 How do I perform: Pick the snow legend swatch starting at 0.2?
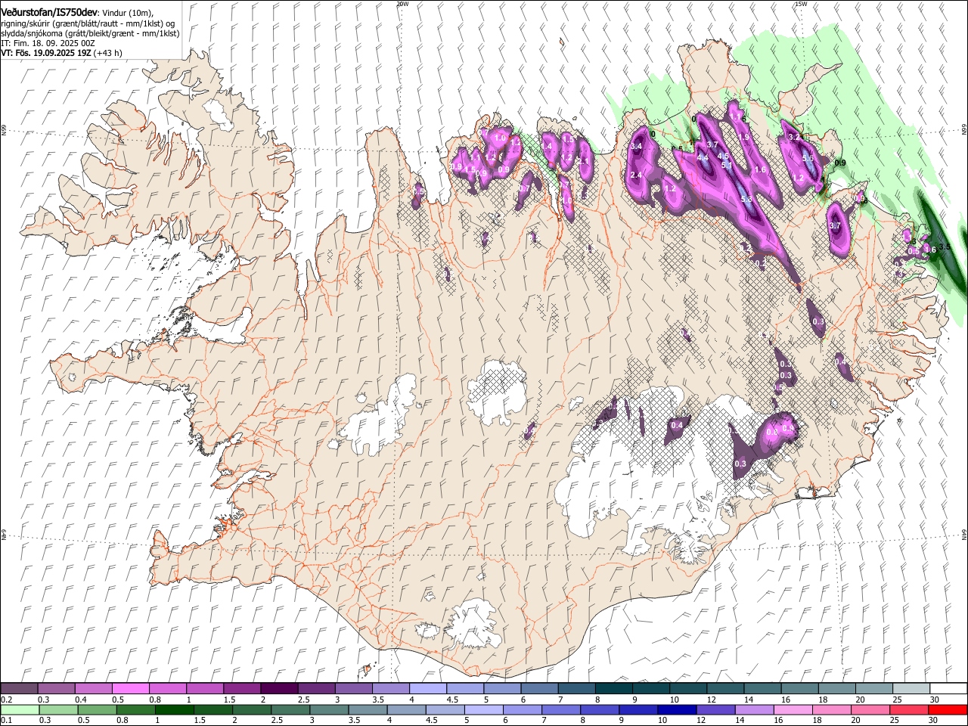(x=19, y=689)
